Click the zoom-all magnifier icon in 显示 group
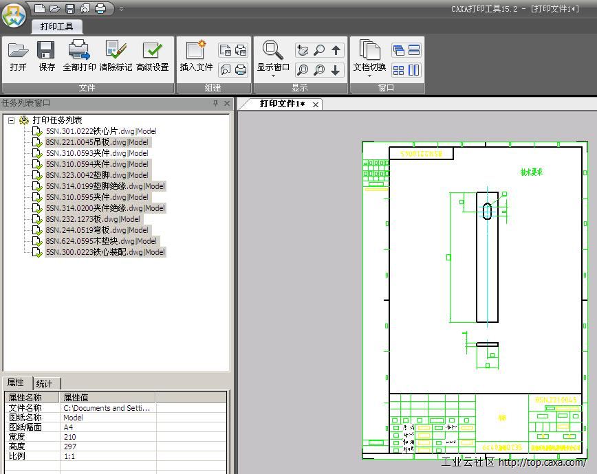The width and height of the screenshot is (597, 474). pos(303,70)
